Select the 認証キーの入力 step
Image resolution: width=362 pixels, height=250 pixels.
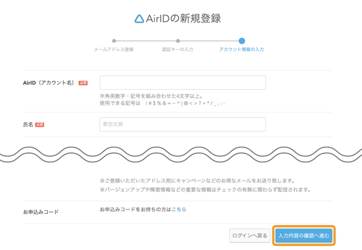(x=178, y=49)
